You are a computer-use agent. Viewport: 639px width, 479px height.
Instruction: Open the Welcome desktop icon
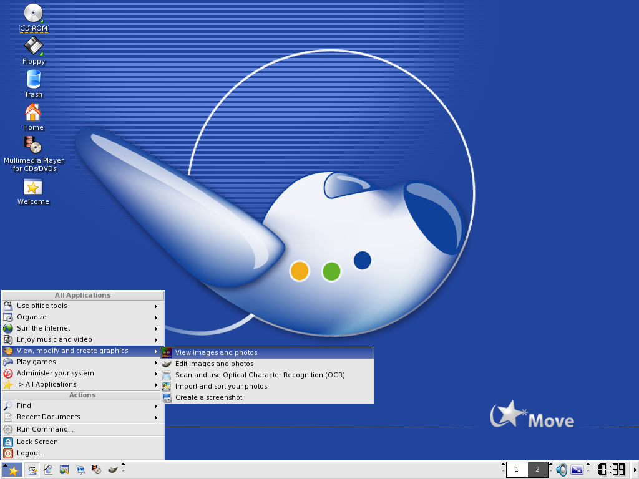pyautogui.click(x=34, y=191)
